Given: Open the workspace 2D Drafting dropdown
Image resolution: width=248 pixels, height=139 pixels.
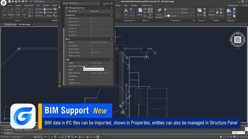Looking at the screenshot, I should pos(45,2).
